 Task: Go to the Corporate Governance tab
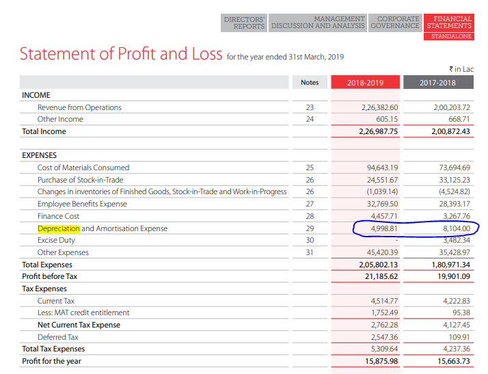(x=395, y=23)
